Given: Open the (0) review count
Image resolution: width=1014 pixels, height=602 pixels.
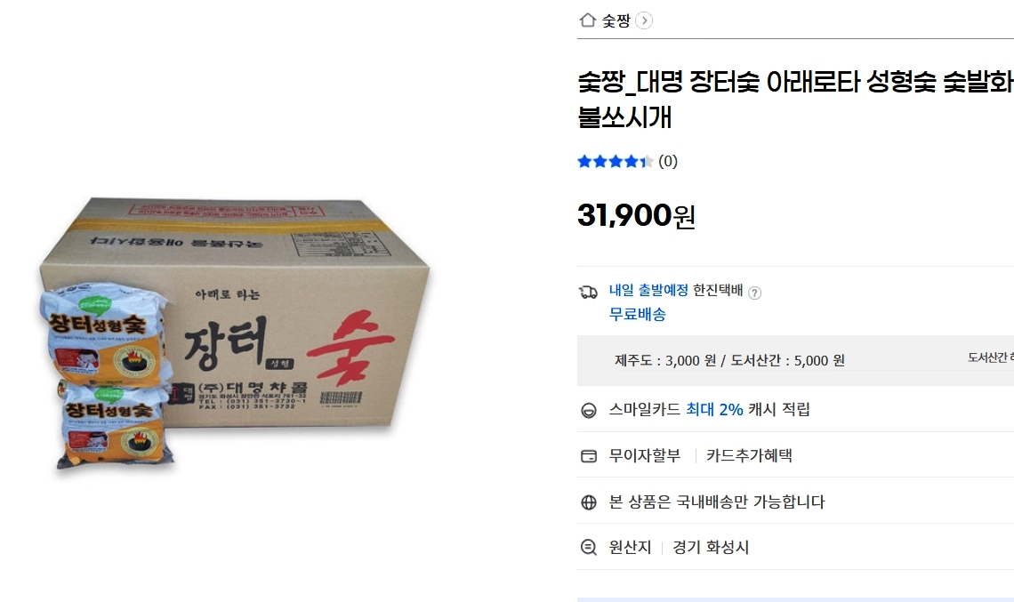Looking at the screenshot, I should click(x=668, y=161).
